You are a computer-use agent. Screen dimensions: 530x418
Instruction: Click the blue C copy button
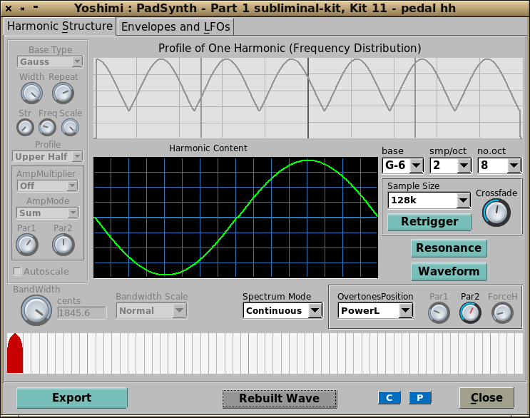coord(389,397)
